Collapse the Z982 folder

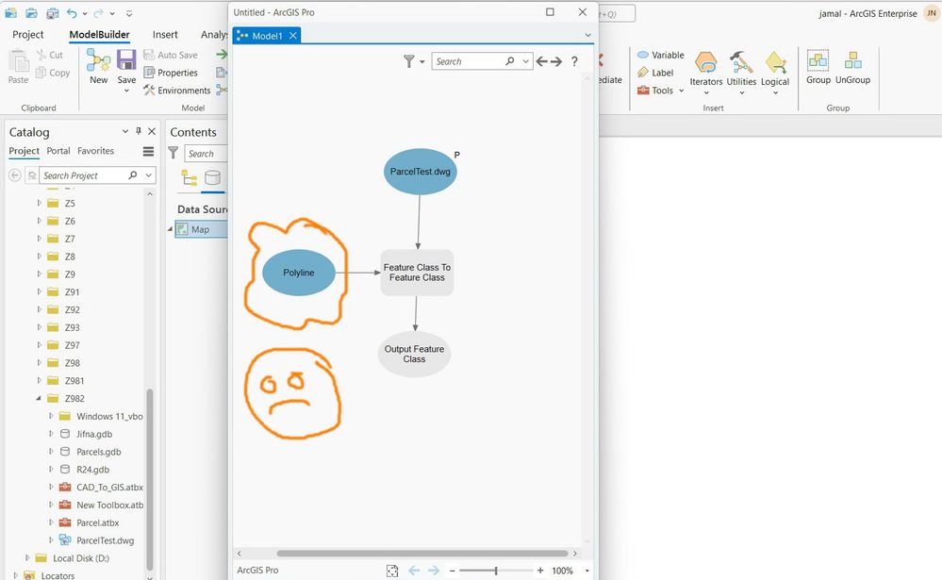pyautogui.click(x=39, y=399)
